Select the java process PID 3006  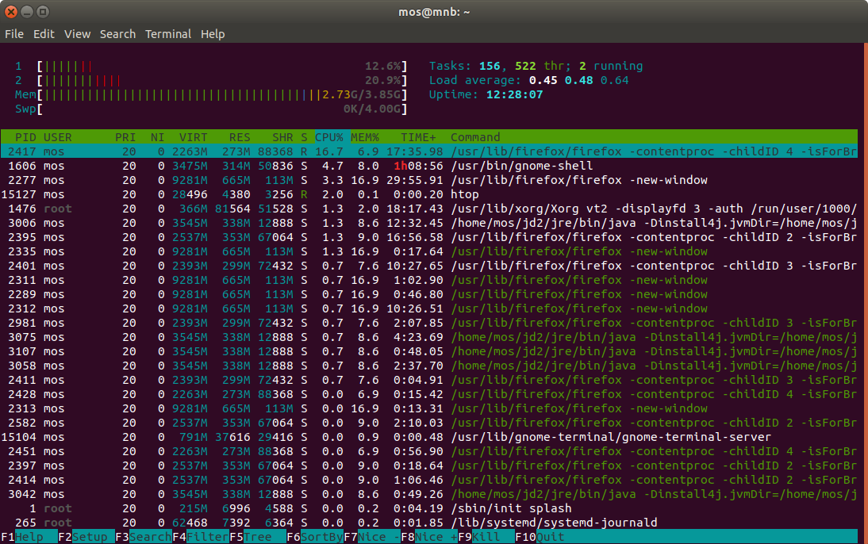429,223
